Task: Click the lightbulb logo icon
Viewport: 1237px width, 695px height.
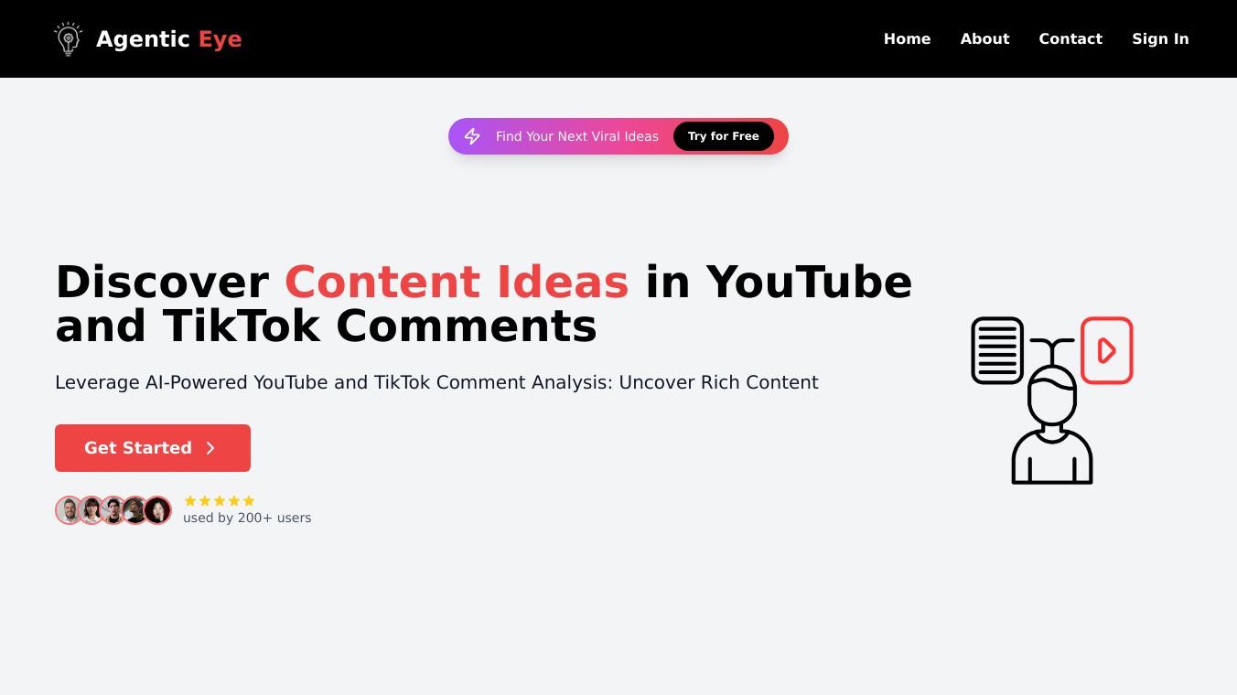Action: (69, 38)
